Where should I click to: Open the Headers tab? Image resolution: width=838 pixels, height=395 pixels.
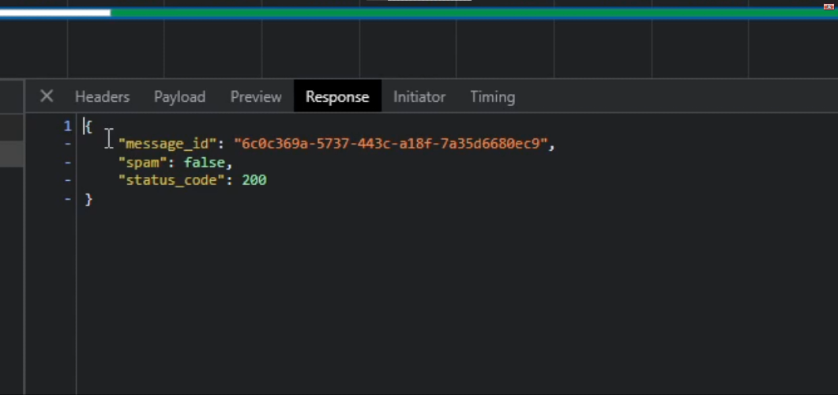click(x=102, y=96)
